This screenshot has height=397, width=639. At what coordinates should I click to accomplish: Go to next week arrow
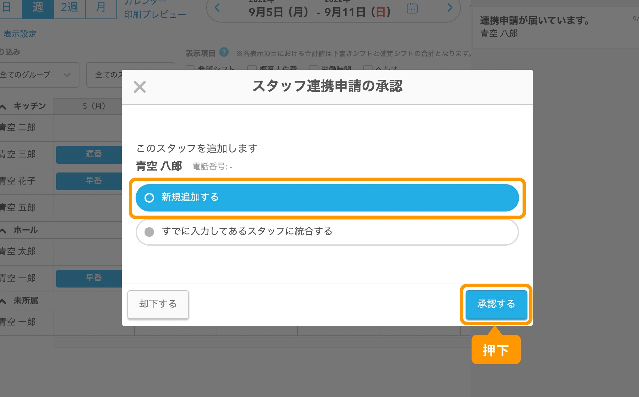(x=450, y=8)
